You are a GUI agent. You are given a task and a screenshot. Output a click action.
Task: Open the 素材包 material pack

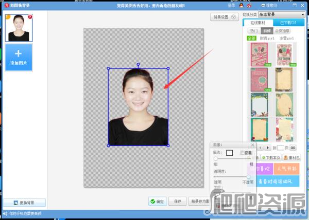pos(292,158)
